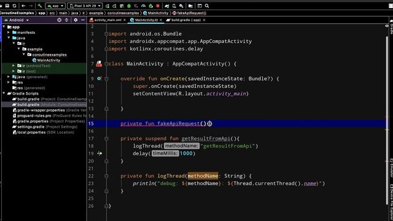This screenshot has width=393, height=221.
Task: Click the layout window icon beside search
Action: 200,6
